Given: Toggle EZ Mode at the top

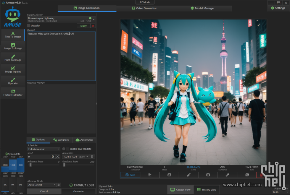Looking at the screenshot, I should tap(145, 2).
